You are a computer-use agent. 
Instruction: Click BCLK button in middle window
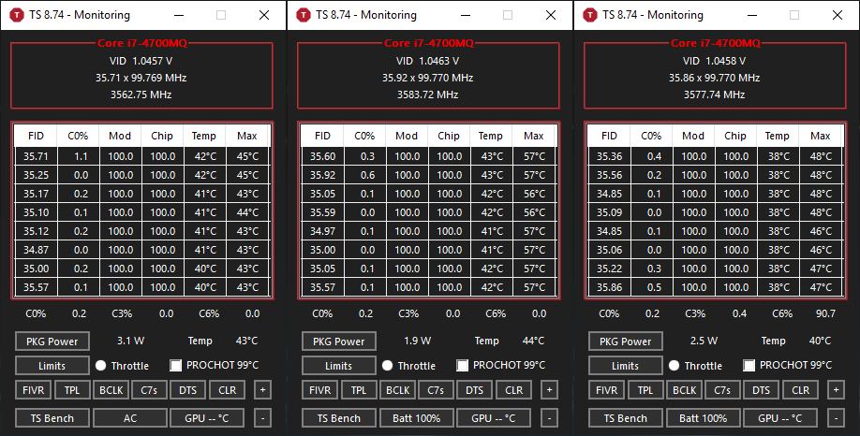397,390
